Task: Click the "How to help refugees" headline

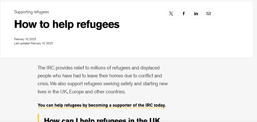Action: (67, 24)
